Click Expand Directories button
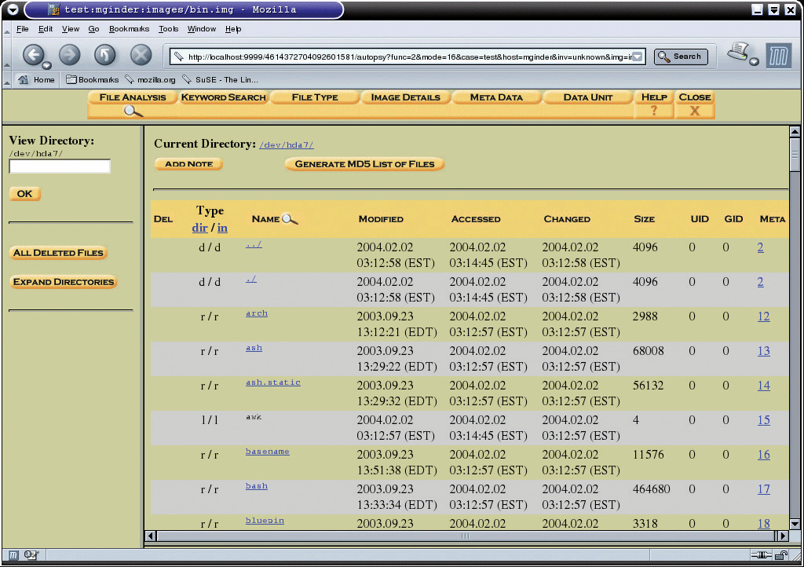804x567 pixels. [x=64, y=282]
